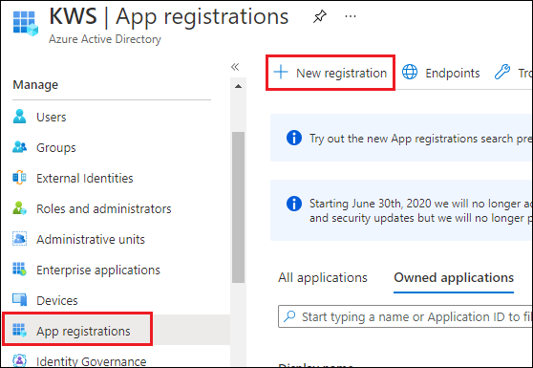
Task: Collapse the sidebar with double chevron
Action: click(235, 67)
